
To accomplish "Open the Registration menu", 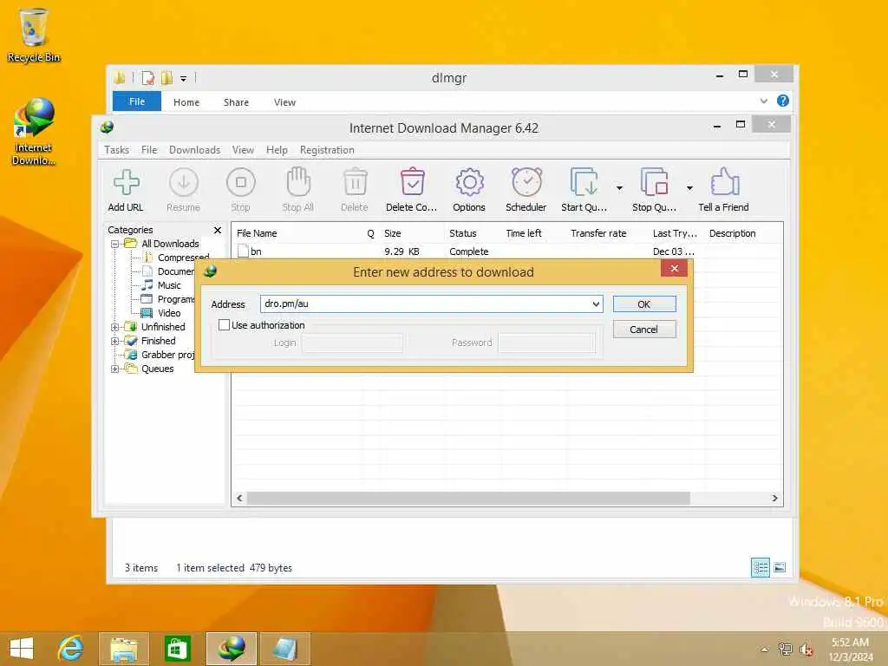I will click(x=327, y=150).
